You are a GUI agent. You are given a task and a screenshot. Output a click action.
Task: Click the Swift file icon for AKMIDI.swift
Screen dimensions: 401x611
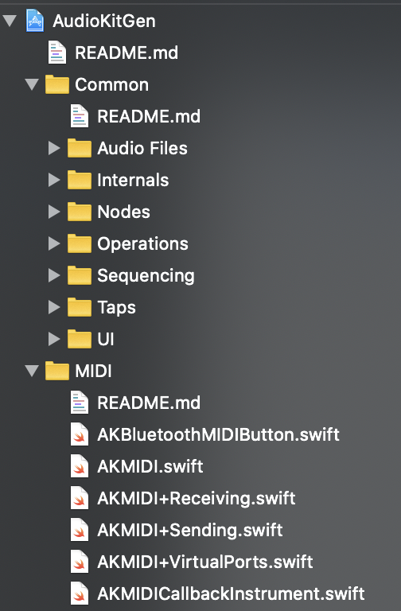pos(80,466)
